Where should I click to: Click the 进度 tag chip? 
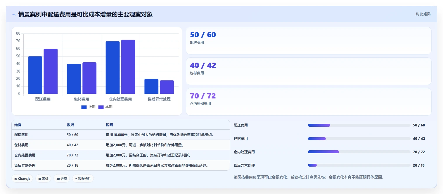point(62,179)
